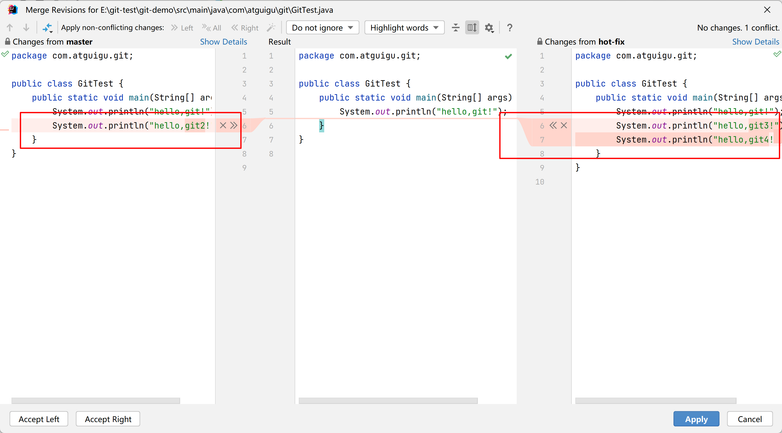Ignore hot-fix change with X icon
The width and height of the screenshot is (782, 433).
[x=564, y=125]
